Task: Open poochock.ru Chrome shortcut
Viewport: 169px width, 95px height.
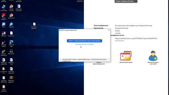Action: [11, 16]
